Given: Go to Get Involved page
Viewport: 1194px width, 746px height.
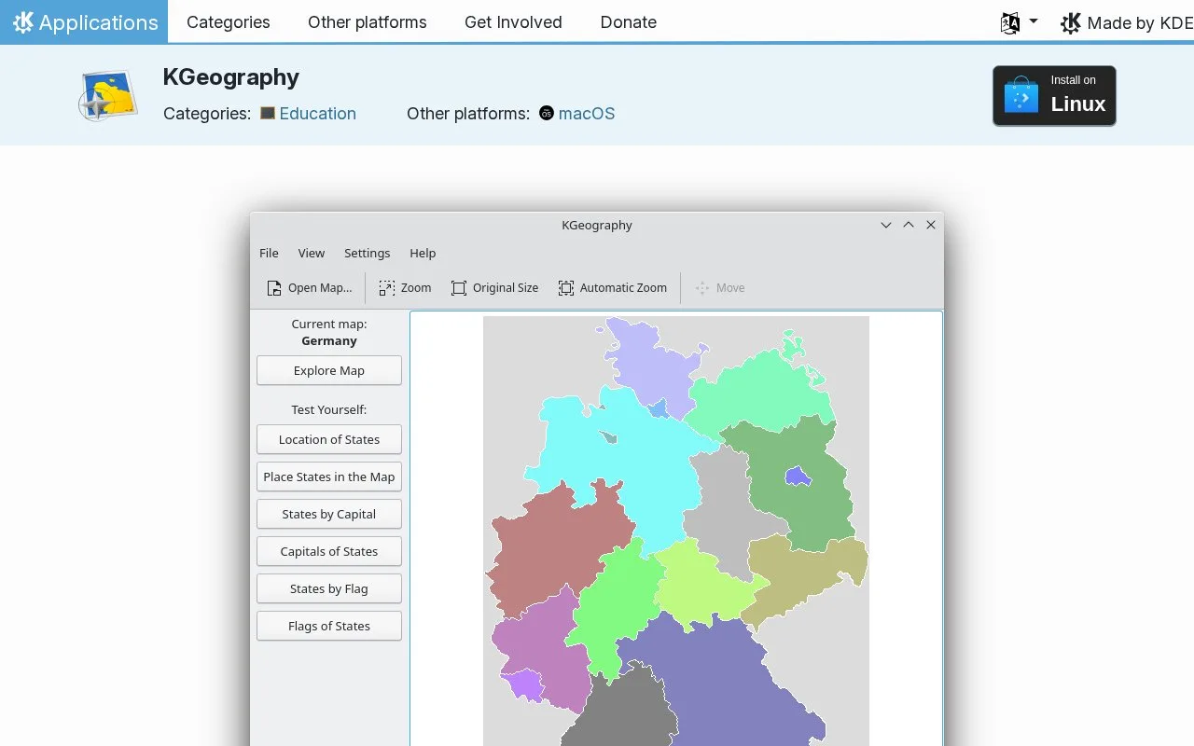Looking at the screenshot, I should click(513, 21).
